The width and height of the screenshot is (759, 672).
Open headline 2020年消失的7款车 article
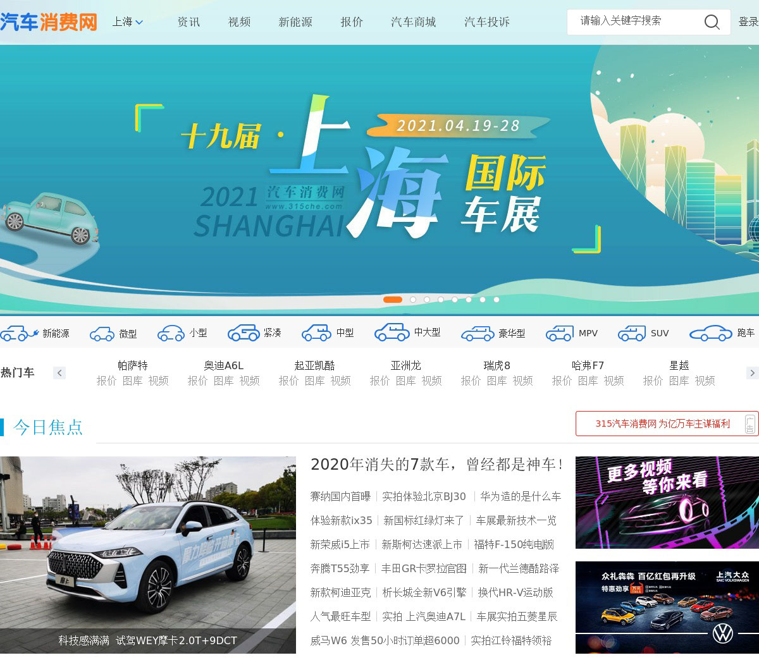pos(437,465)
